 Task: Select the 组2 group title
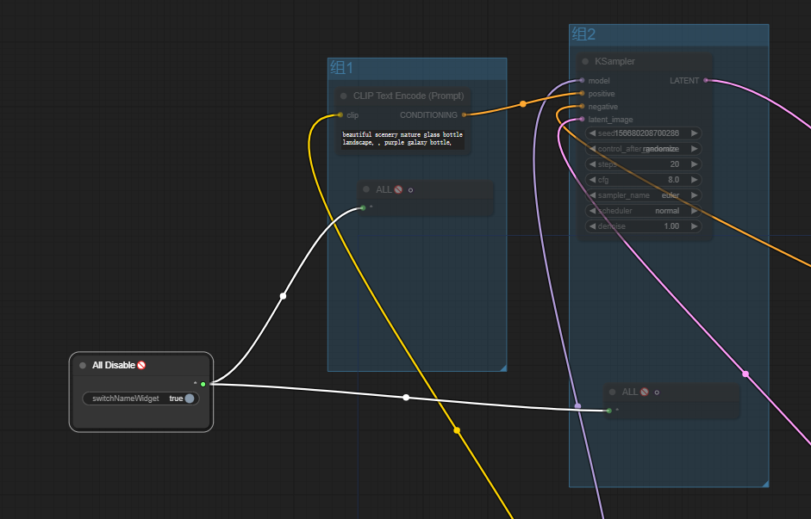(x=583, y=34)
